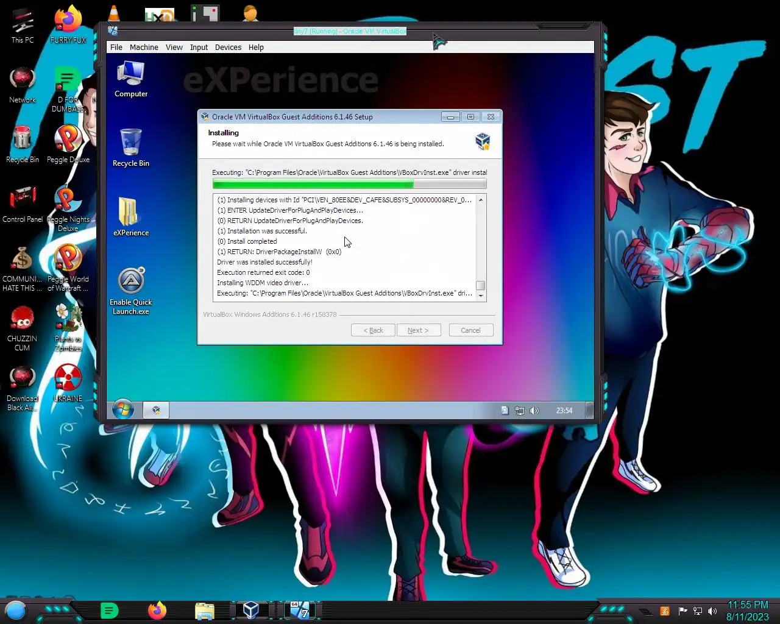
Task: Click the Guest Additions setup taskbar button in guest
Action: click(156, 410)
